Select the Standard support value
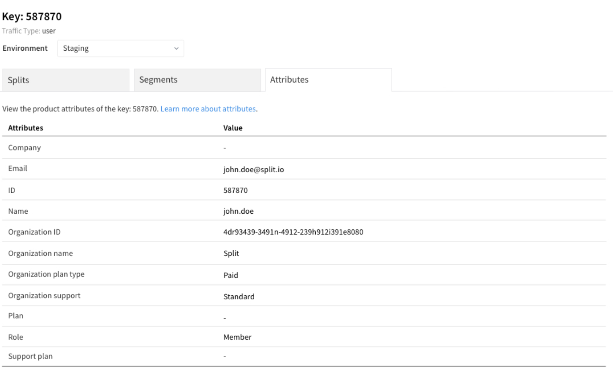Viewport: 613px width, 375px height. tap(239, 297)
